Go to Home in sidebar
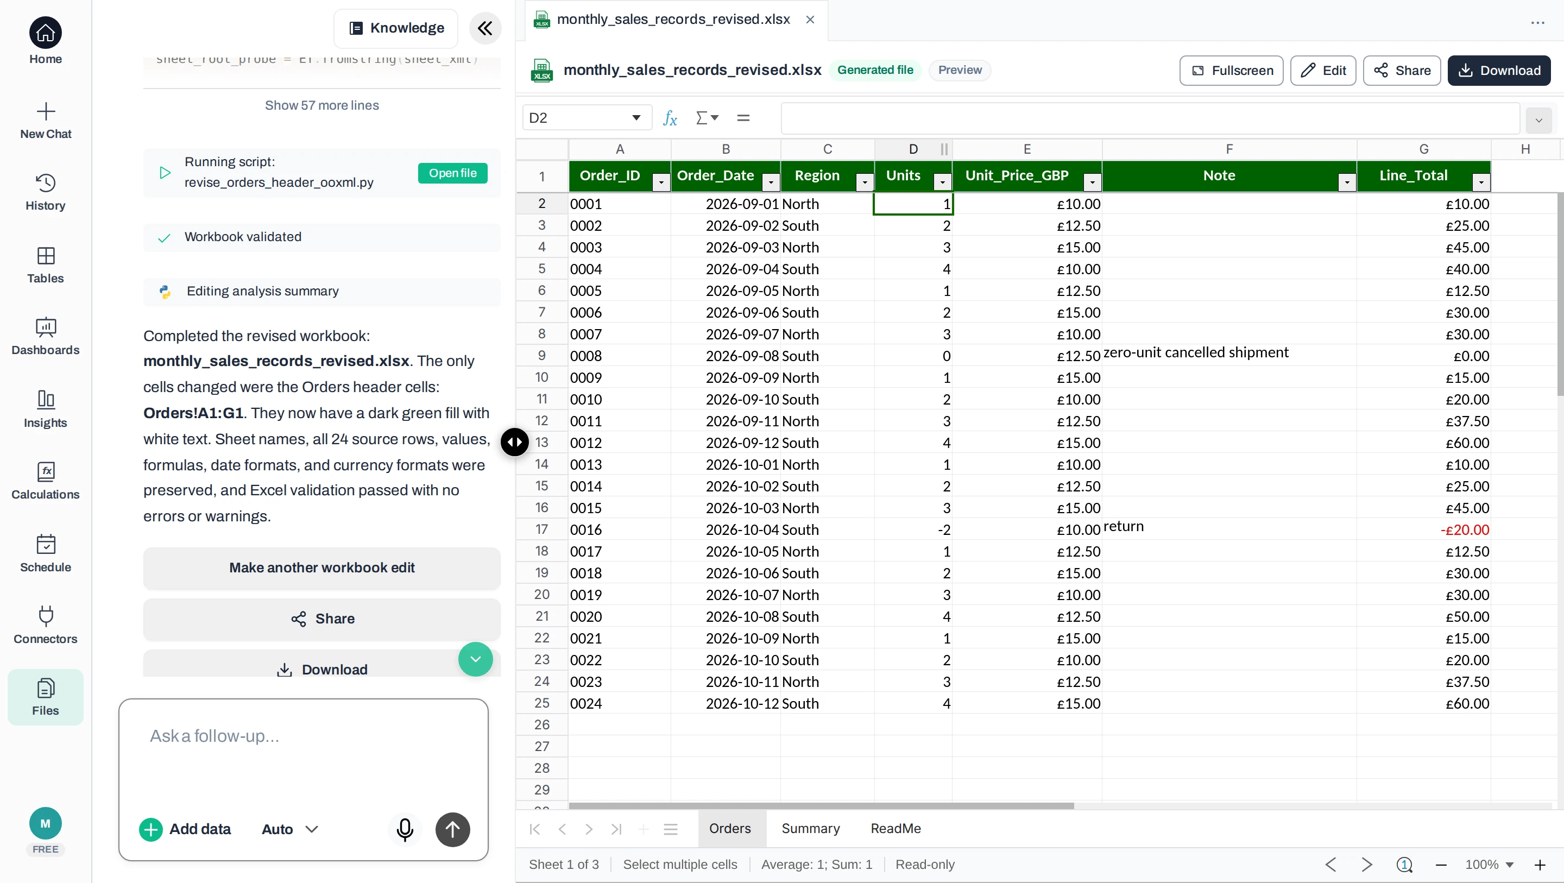Image resolution: width=1564 pixels, height=883 pixels. pos(46,41)
